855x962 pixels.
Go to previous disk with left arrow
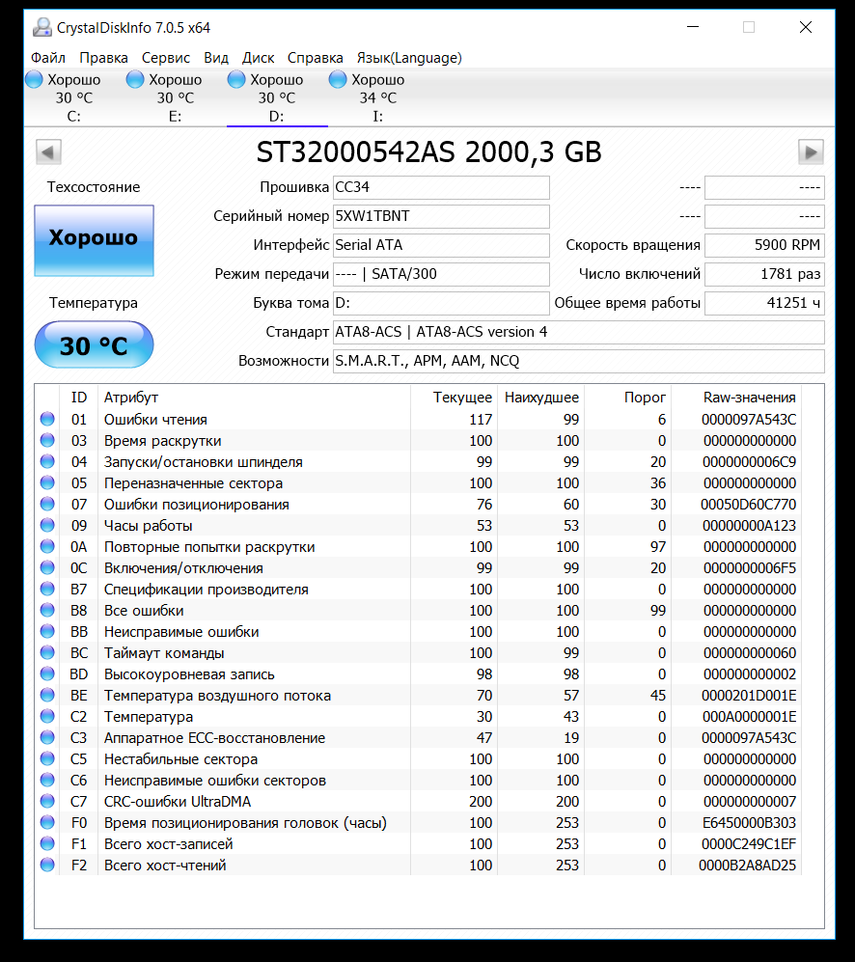(x=48, y=151)
